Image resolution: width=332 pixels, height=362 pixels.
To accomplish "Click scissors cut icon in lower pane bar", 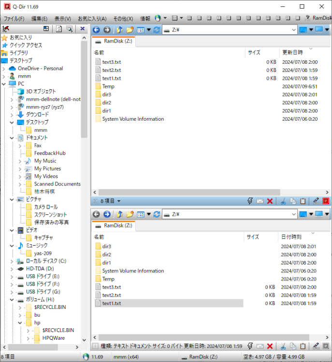I will 283,346.
